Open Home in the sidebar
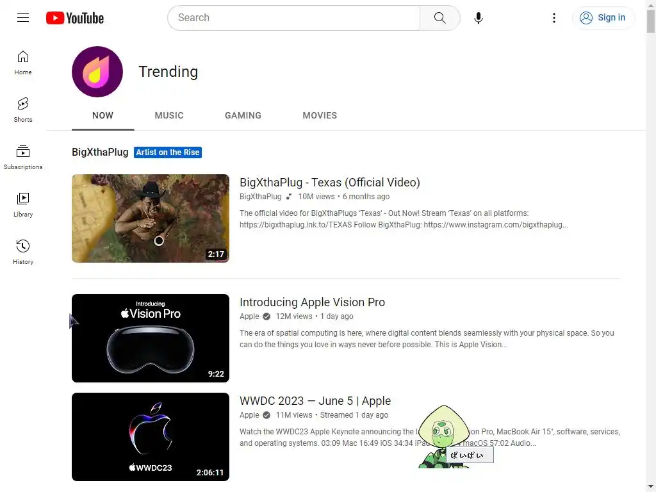 point(23,63)
